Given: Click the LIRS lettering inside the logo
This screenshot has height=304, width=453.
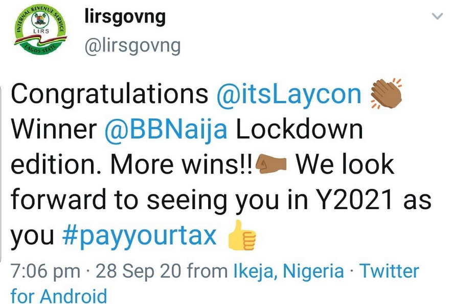Looking at the screenshot, I should click(x=41, y=31).
